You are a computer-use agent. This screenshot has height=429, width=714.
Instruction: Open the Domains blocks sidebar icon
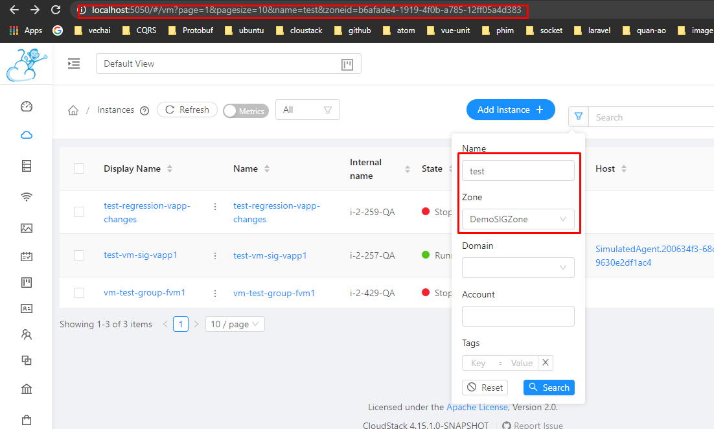click(27, 361)
